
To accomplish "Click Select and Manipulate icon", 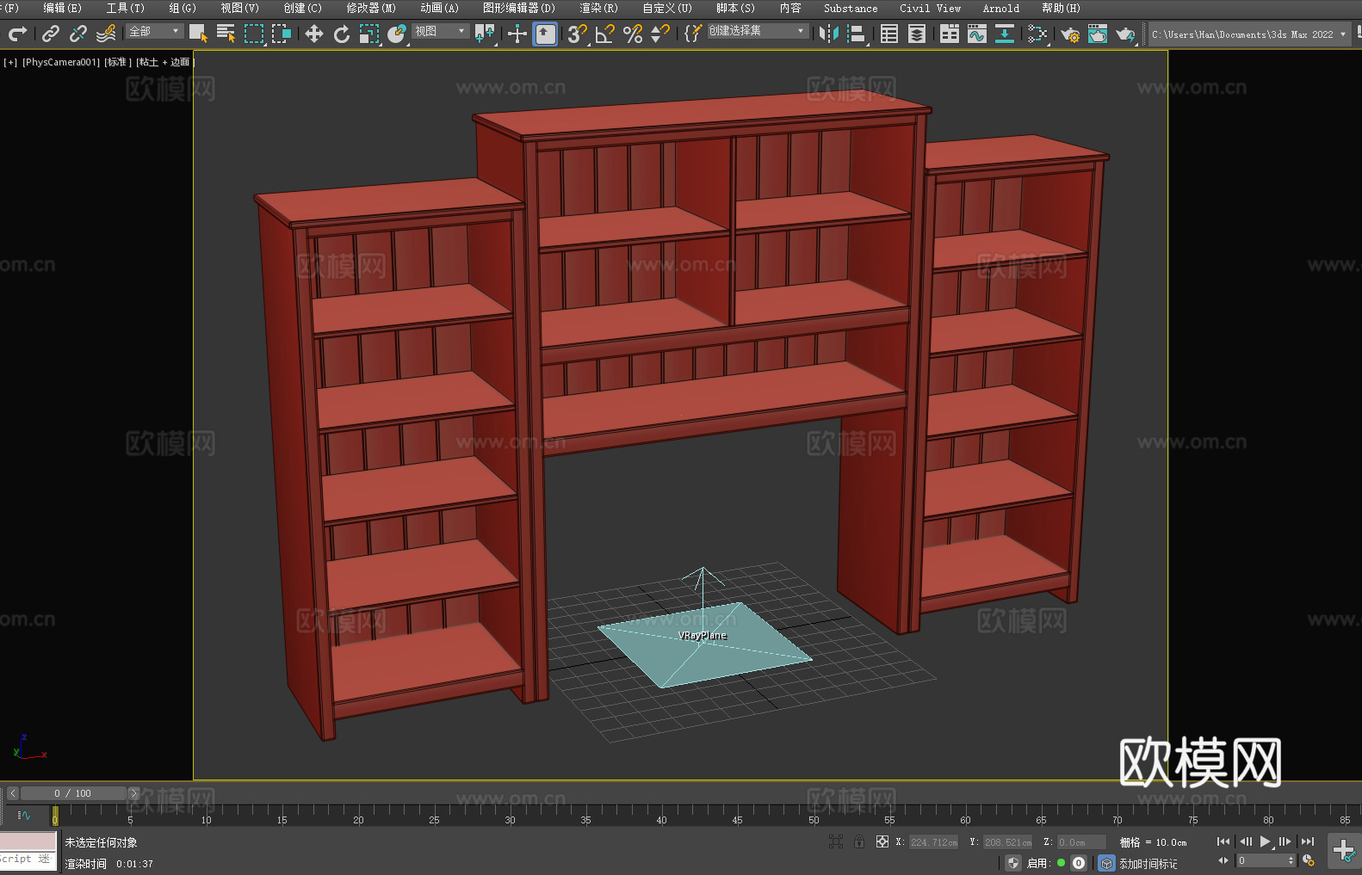I will 517,34.
